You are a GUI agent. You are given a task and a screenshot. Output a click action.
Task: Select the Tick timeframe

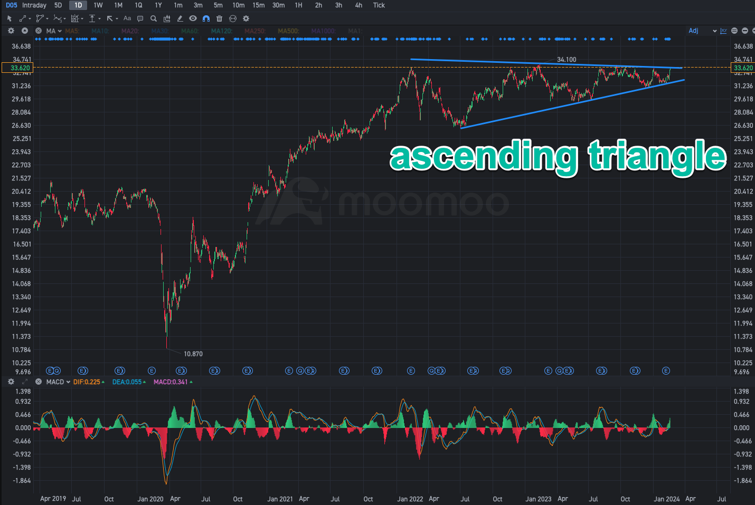coord(379,5)
